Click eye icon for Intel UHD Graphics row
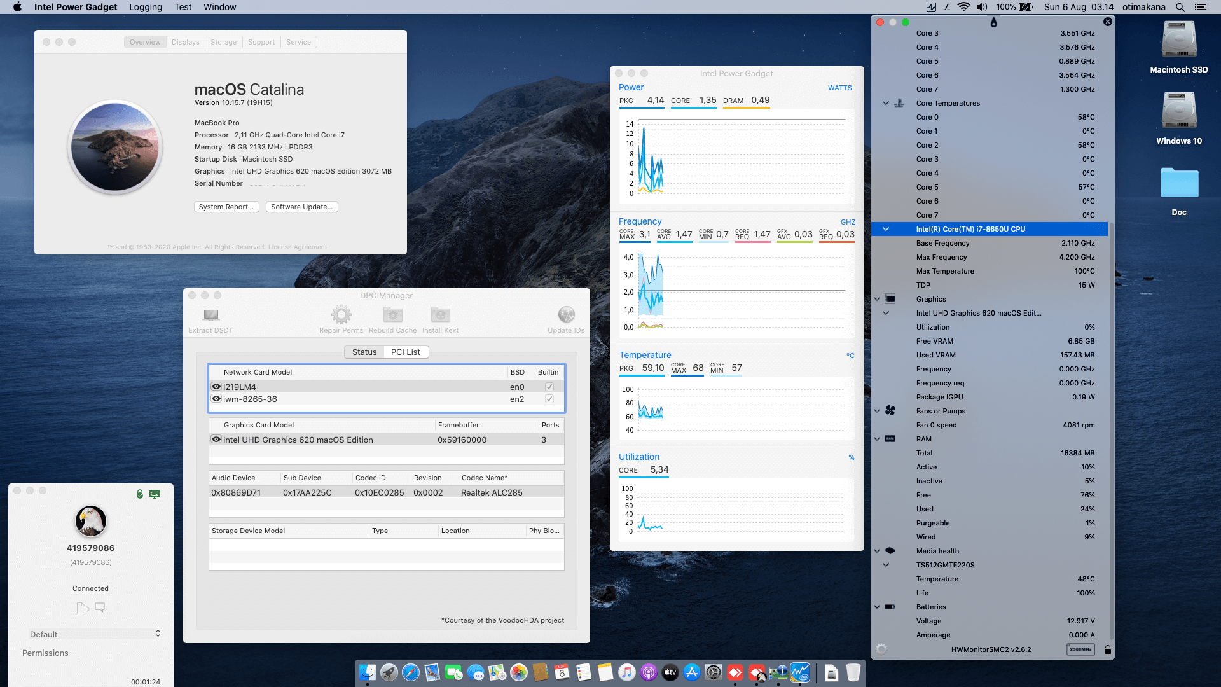Screen dimensions: 1221x687 (216, 440)
